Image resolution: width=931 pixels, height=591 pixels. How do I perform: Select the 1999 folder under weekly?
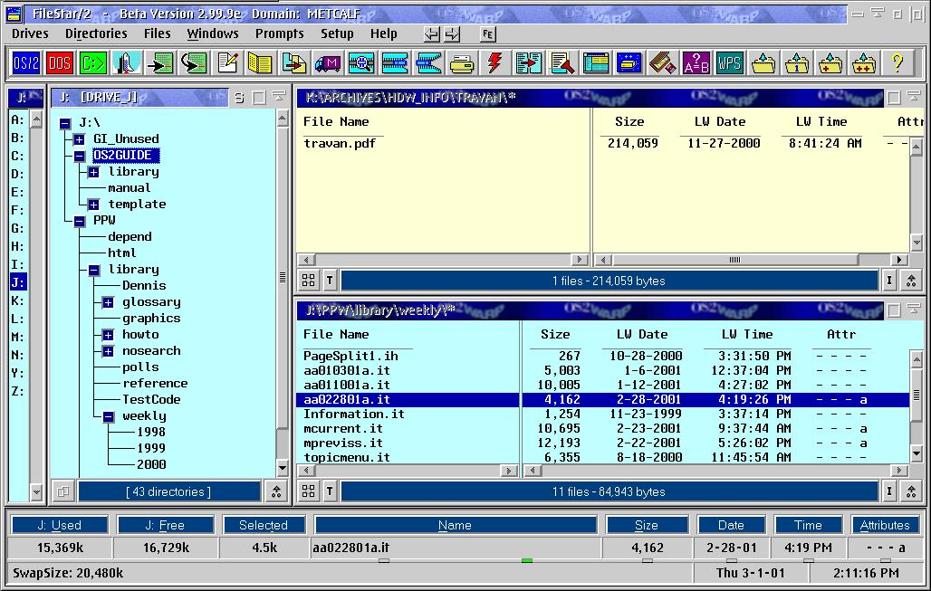coord(151,448)
